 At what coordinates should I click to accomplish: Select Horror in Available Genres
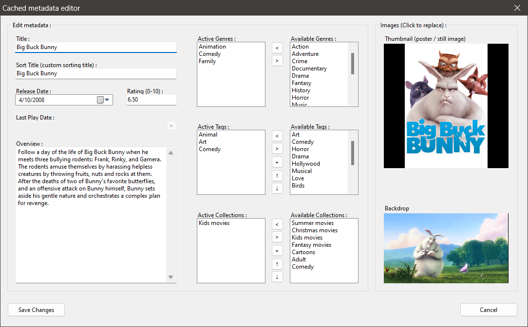(300, 98)
